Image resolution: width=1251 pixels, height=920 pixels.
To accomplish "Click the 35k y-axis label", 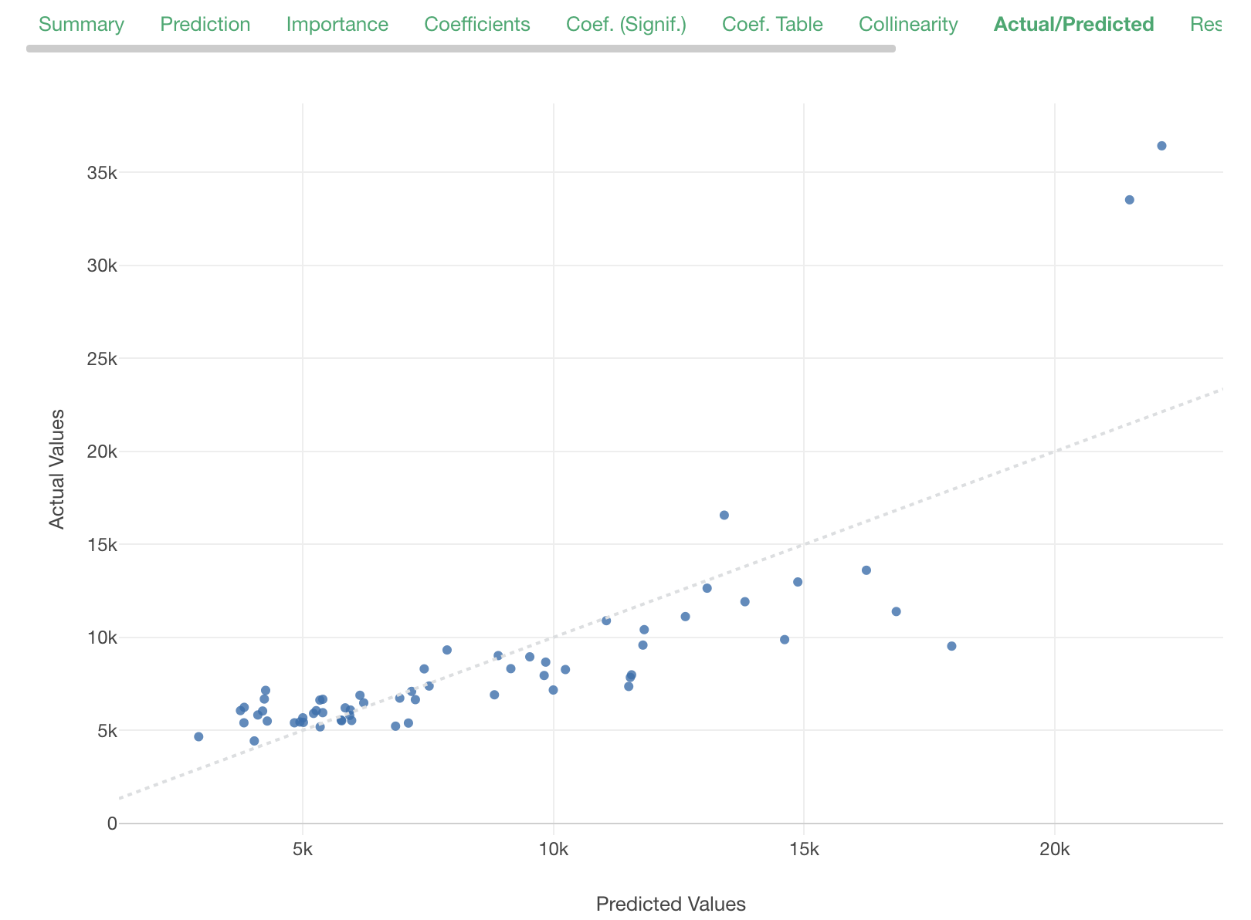I will click(101, 173).
